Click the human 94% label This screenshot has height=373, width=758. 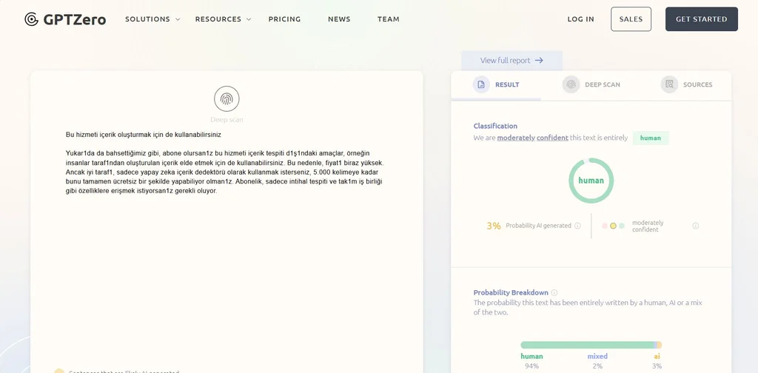pyautogui.click(x=531, y=361)
